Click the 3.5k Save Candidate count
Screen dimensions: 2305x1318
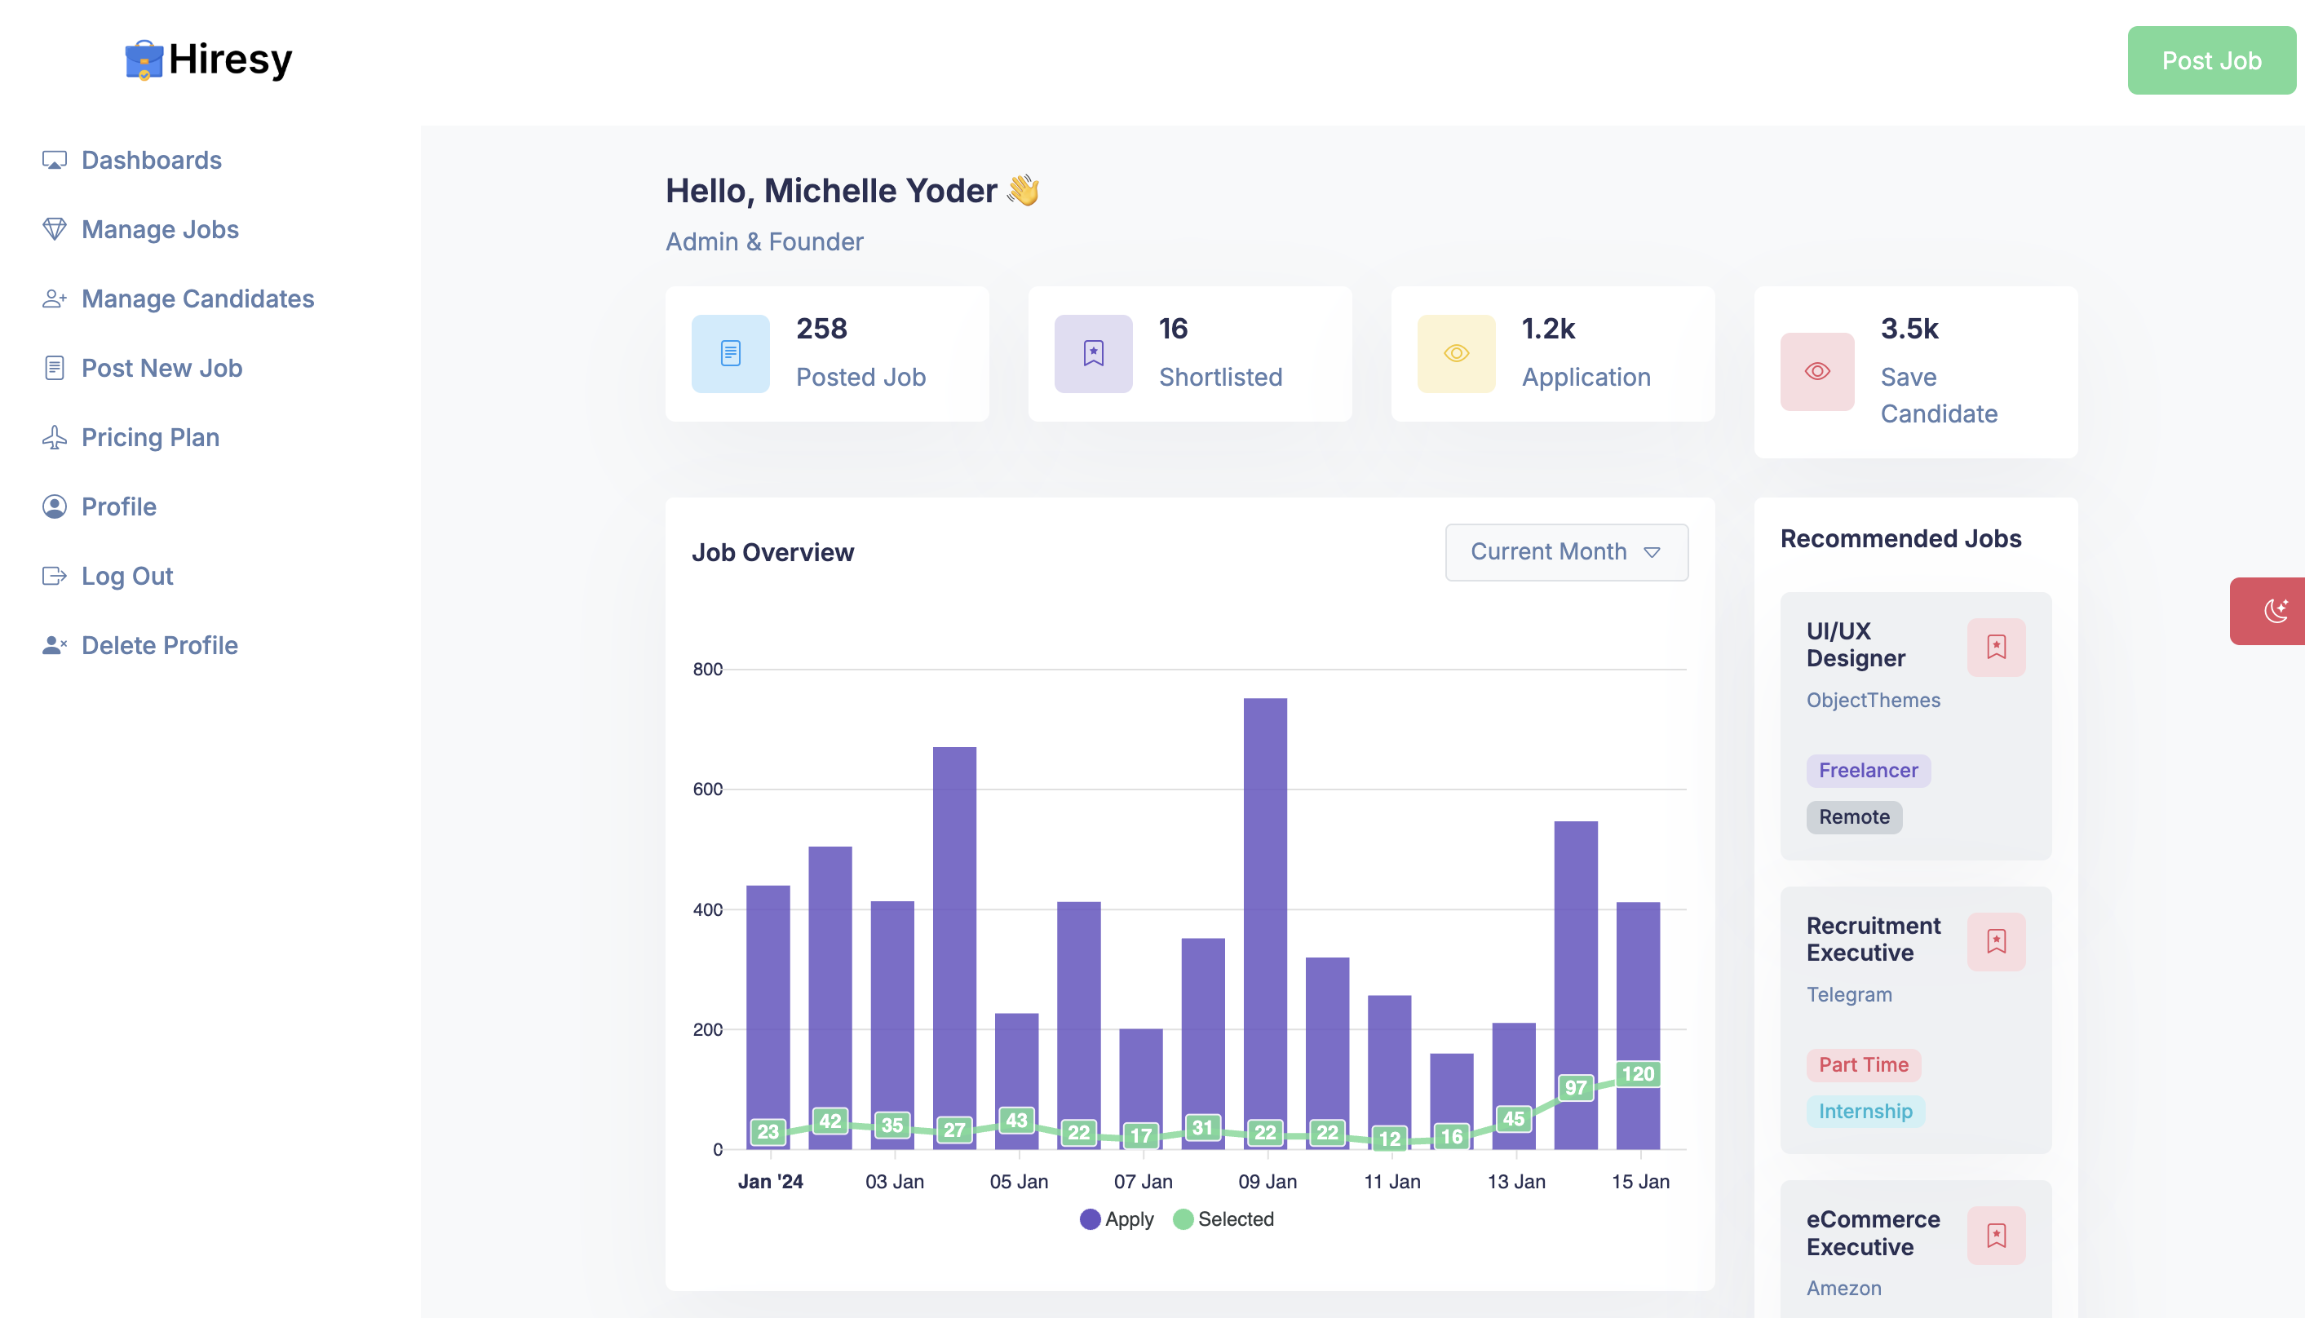(1909, 329)
